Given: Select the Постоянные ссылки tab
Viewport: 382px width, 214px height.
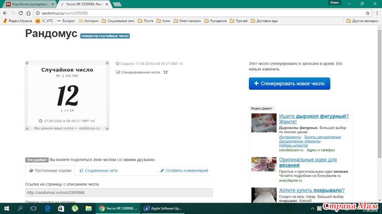Looking at the screenshot, I should (50, 170).
